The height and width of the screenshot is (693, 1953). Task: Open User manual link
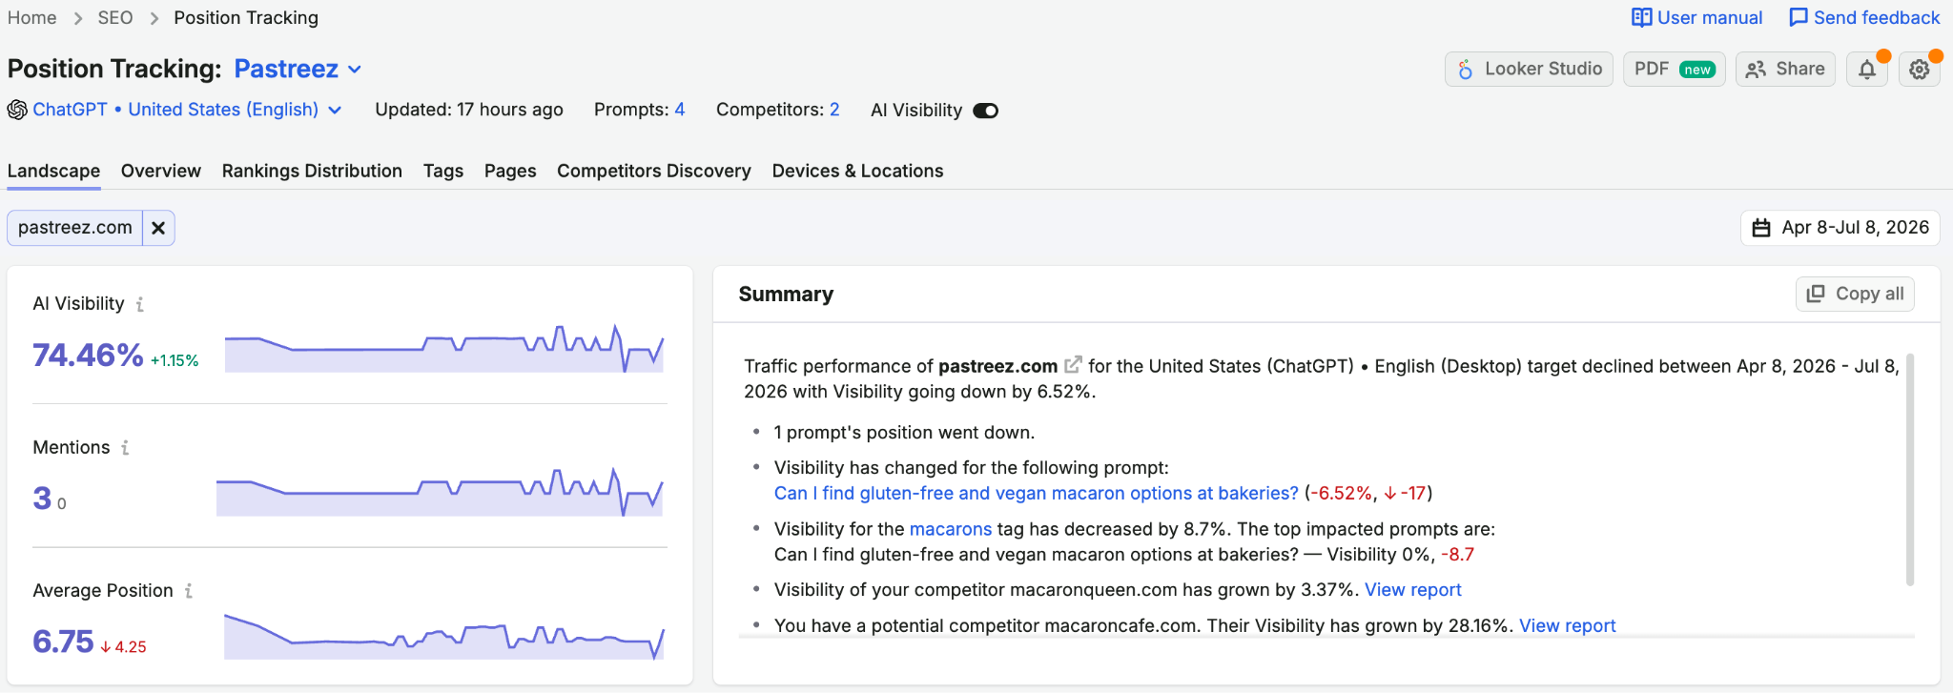tap(1697, 17)
